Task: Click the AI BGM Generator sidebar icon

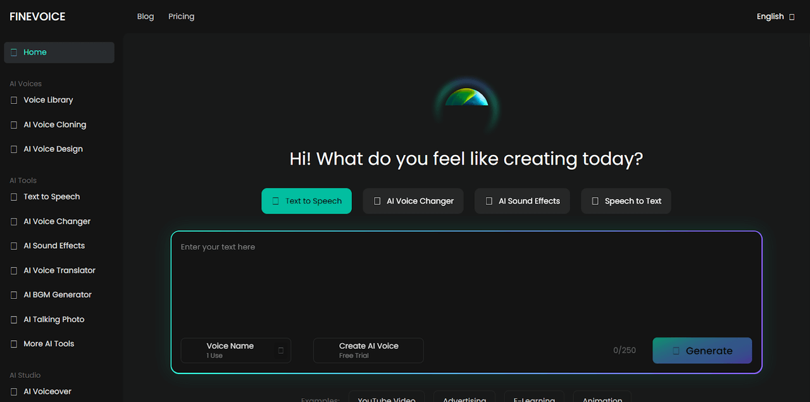Action: [x=14, y=295]
